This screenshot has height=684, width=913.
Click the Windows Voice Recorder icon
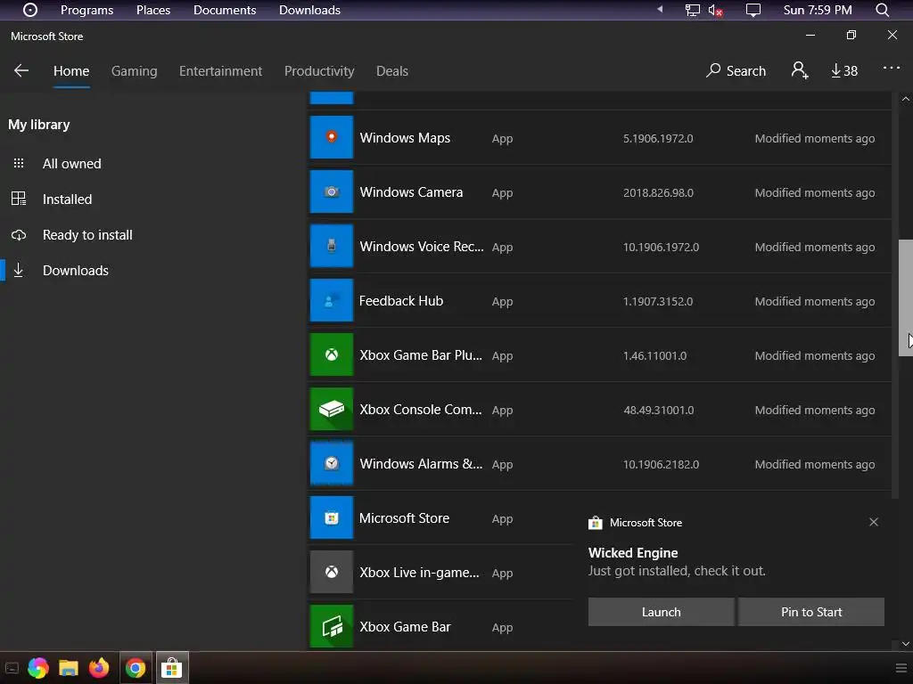(x=332, y=246)
